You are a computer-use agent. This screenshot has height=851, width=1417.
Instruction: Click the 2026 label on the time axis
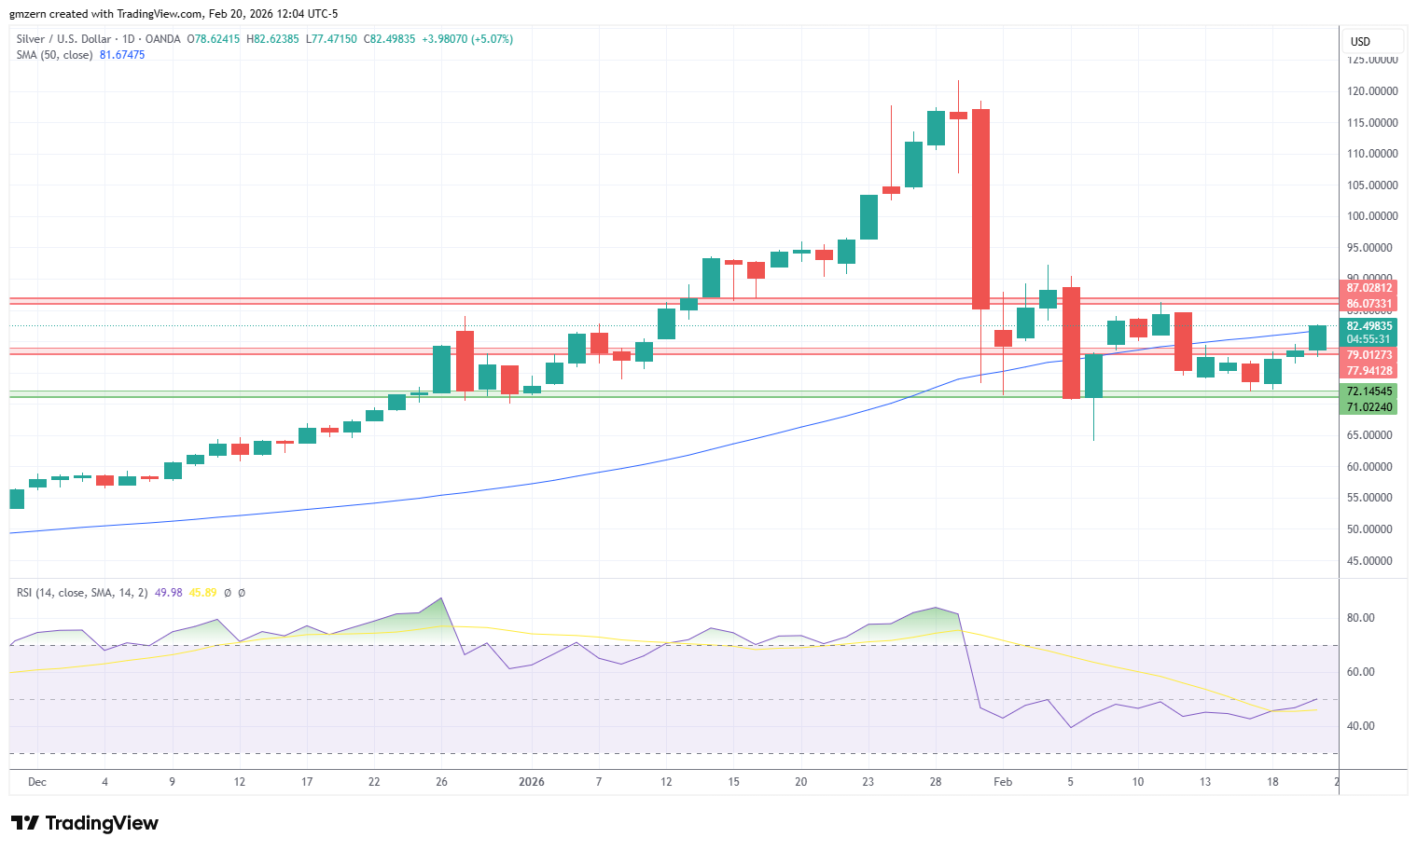(x=532, y=782)
